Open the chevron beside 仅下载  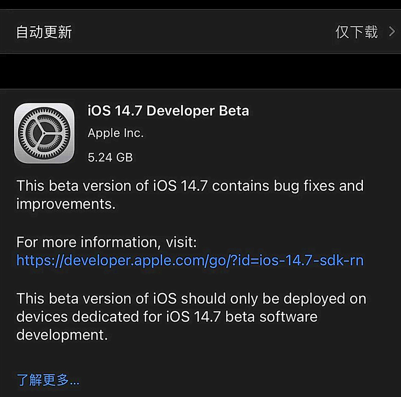pyautogui.click(x=392, y=32)
